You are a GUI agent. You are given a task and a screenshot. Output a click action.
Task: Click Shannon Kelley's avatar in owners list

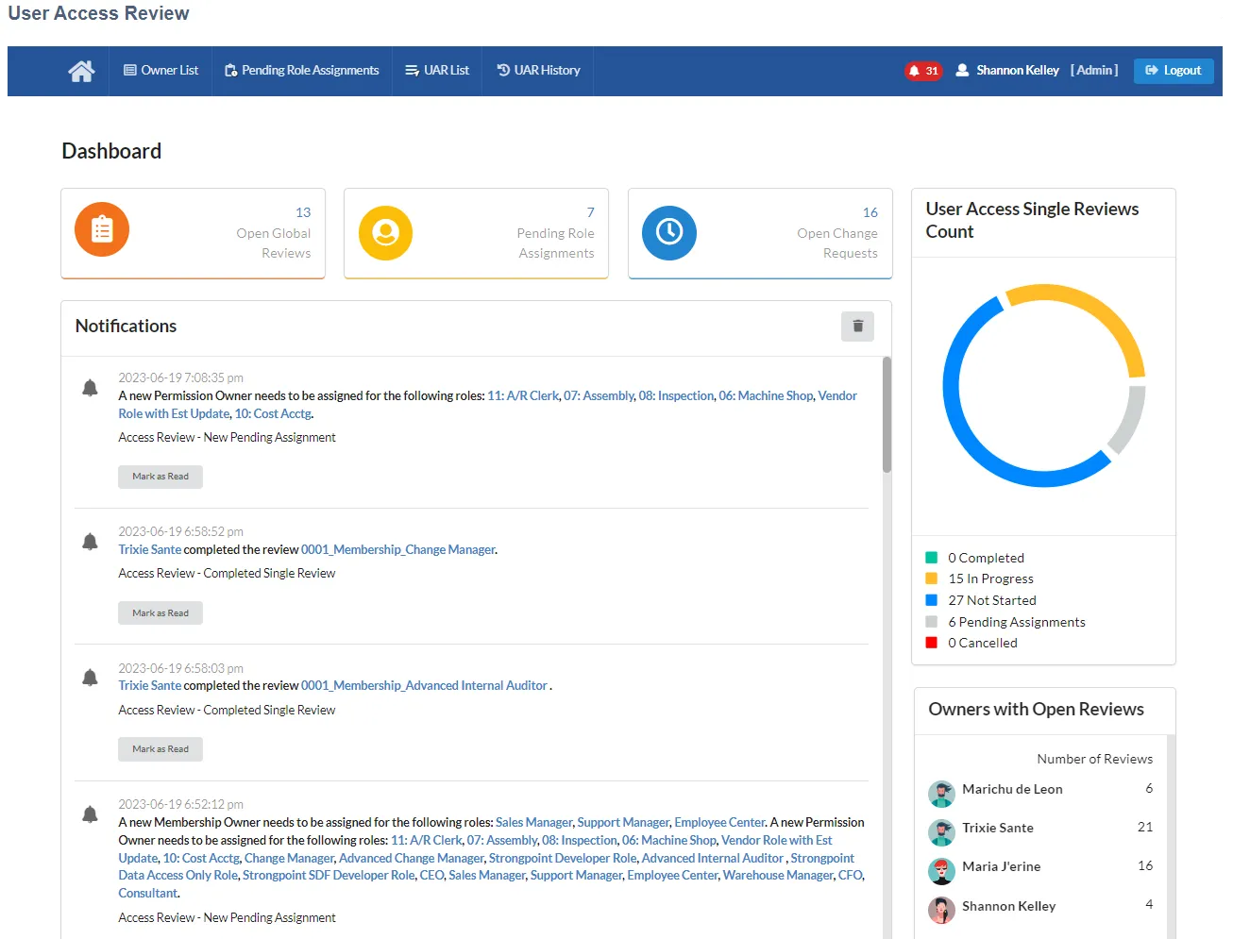941,910
